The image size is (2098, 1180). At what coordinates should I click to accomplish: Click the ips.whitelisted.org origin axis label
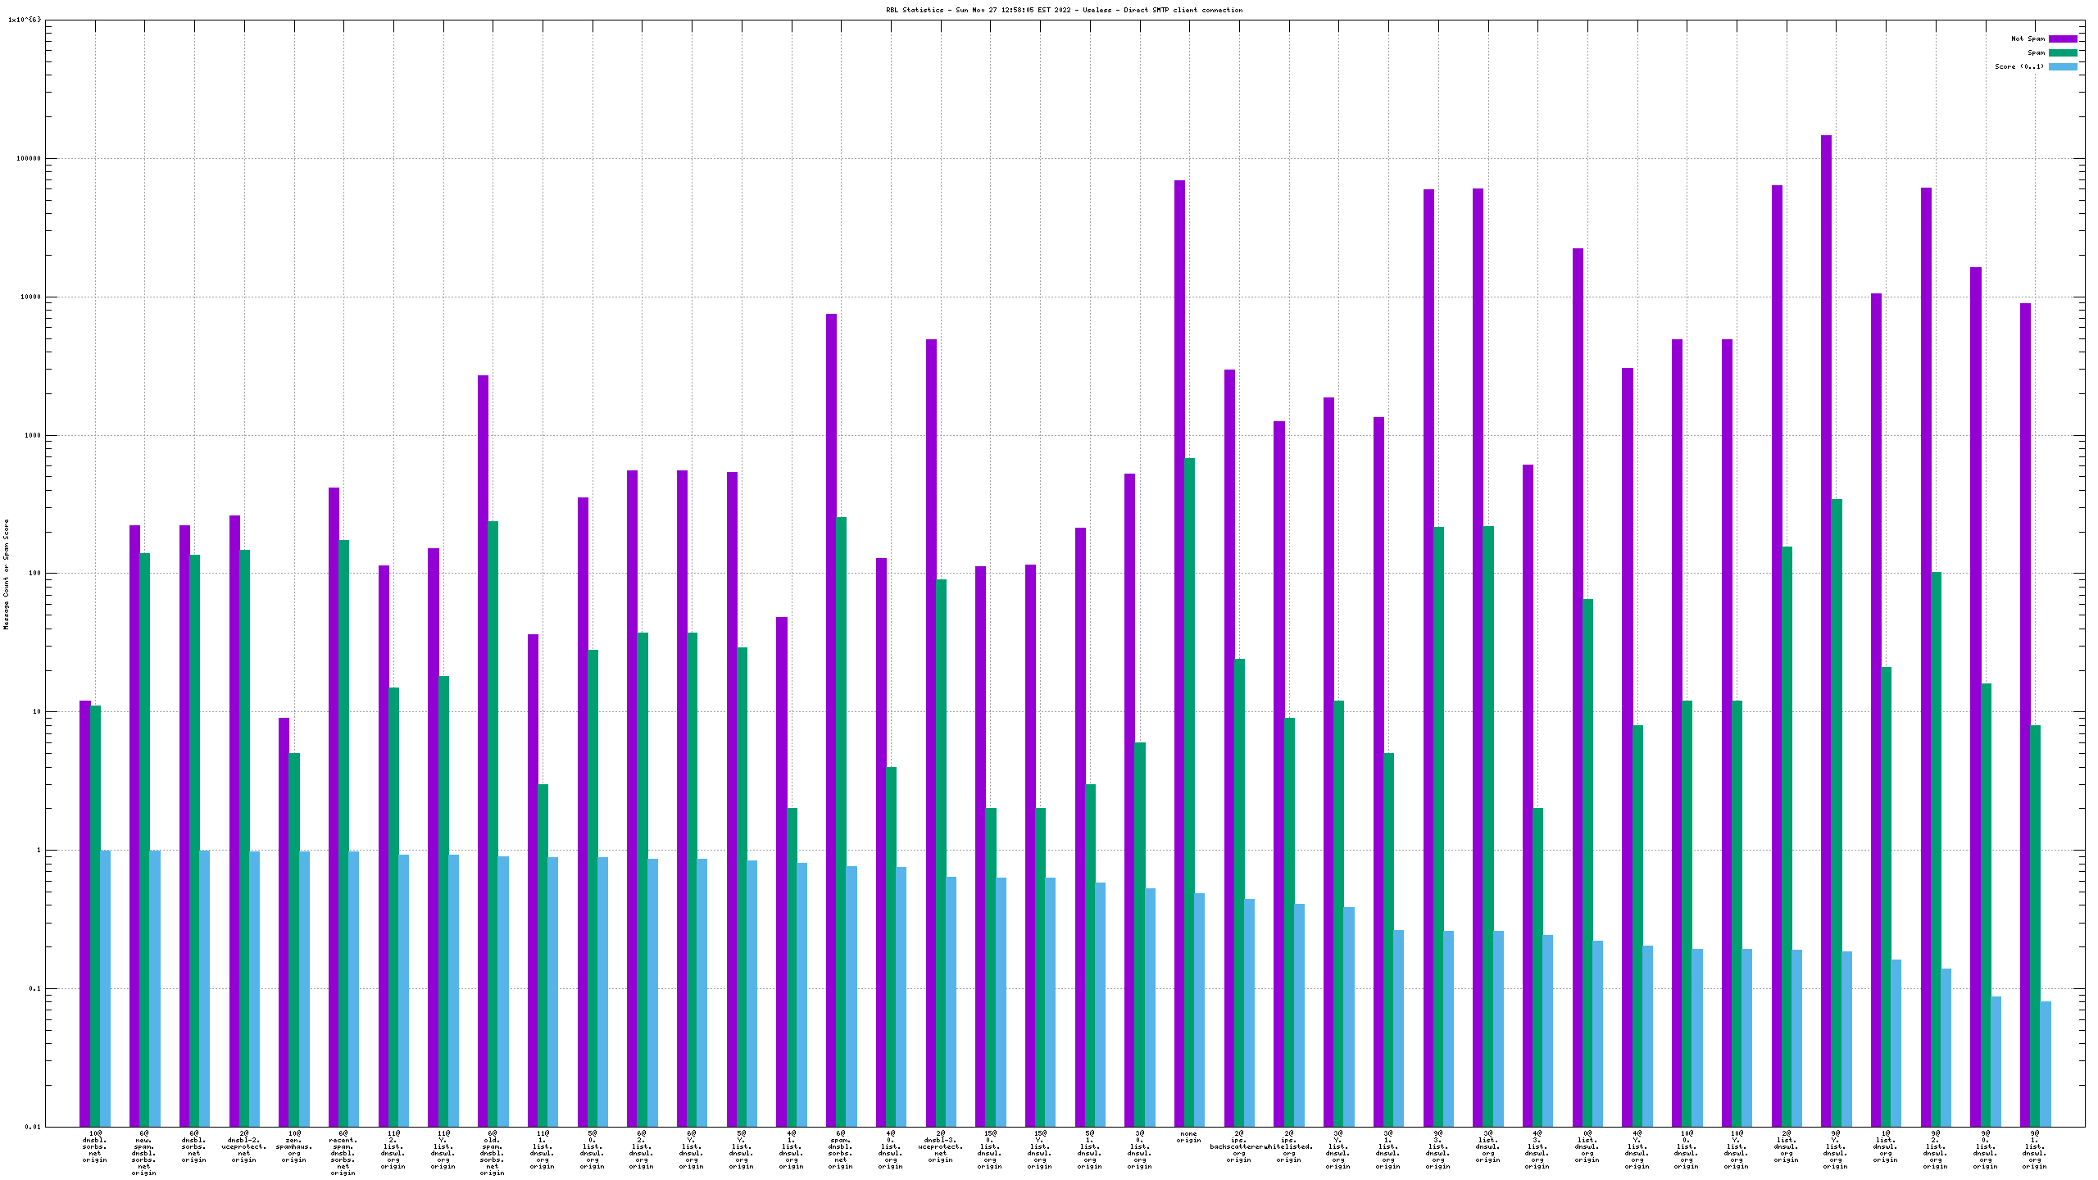pos(1289,1147)
